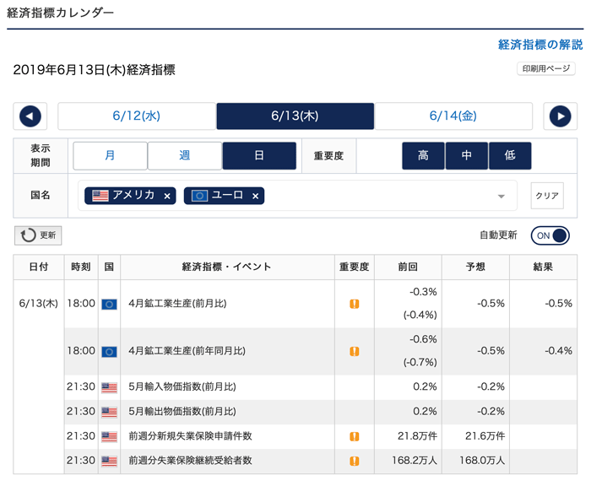
Task: Toggle the 高 importance filter
Action: [423, 156]
